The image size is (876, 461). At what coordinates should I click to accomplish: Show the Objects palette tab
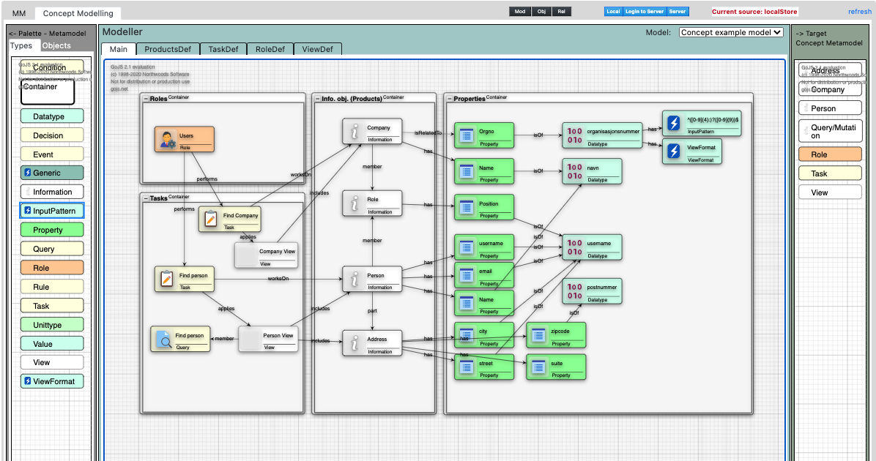click(x=56, y=46)
